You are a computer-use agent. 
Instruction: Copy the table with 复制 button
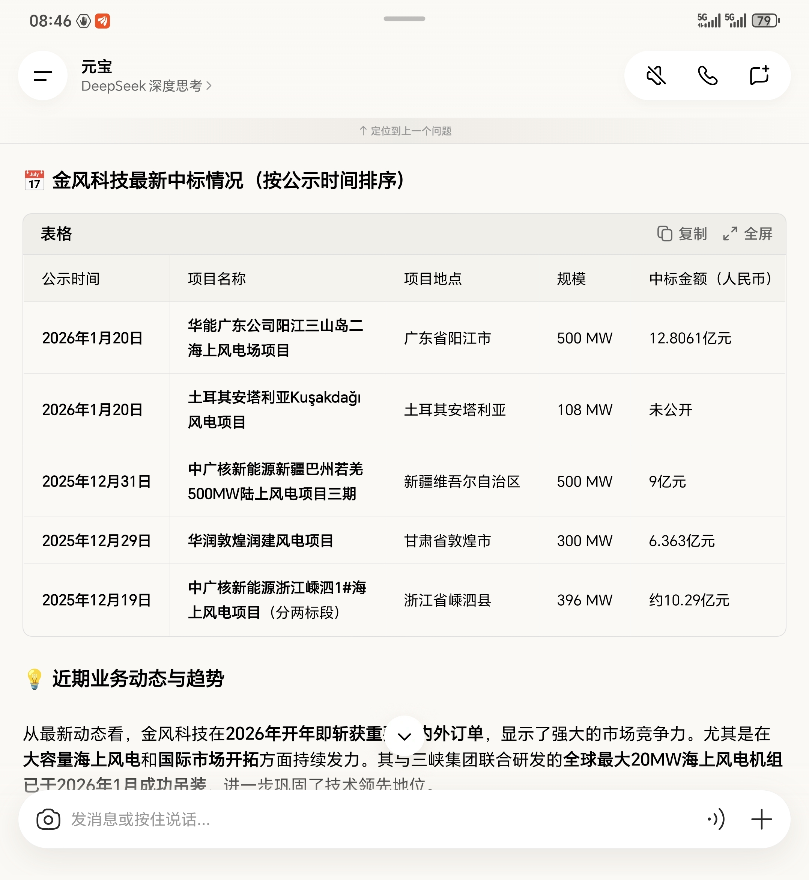[x=681, y=234]
